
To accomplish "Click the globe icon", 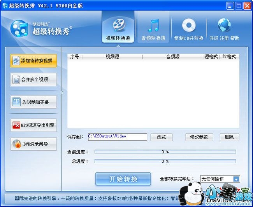I will click(224, 25).
